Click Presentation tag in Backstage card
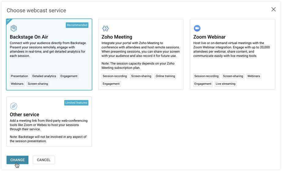Viewport: 282px width, 171px height. (x=19, y=76)
